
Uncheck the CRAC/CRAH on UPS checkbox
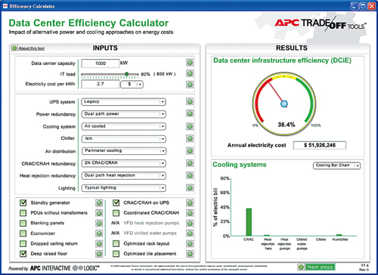(116, 202)
